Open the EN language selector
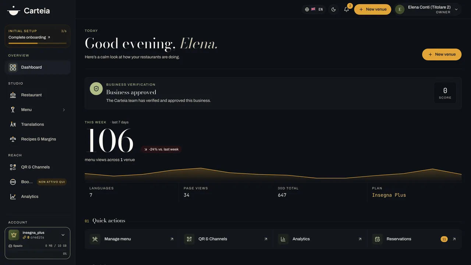This screenshot has height=265, width=471. click(x=314, y=9)
